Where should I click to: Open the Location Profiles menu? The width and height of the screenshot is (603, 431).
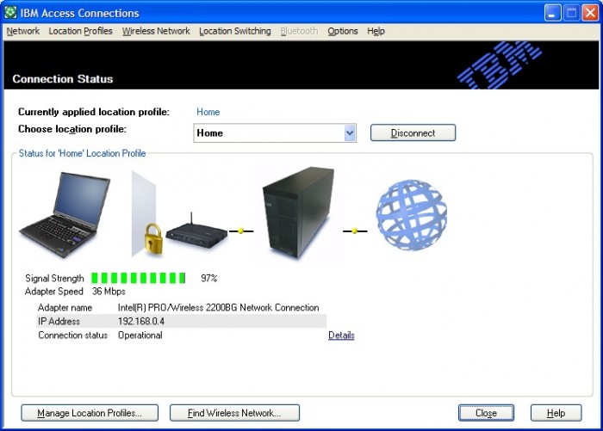click(80, 31)
